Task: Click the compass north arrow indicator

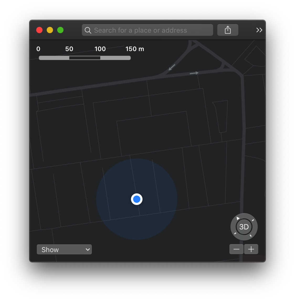Action: [x=238, y=218]
